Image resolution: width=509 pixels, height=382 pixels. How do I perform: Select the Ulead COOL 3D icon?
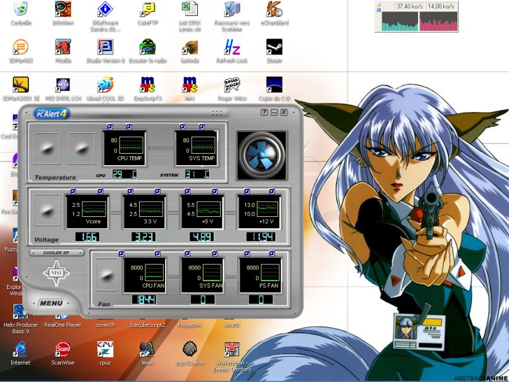105,85
